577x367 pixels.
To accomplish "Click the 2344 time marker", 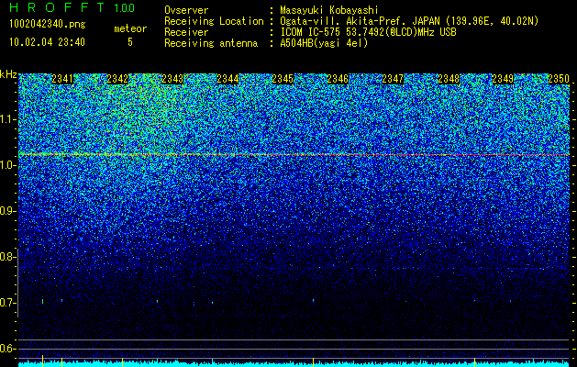I will (x=227, y=79).
